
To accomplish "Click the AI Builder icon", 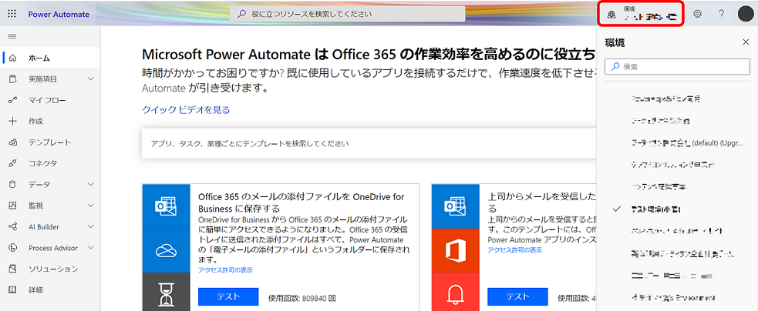I will 13,226.
